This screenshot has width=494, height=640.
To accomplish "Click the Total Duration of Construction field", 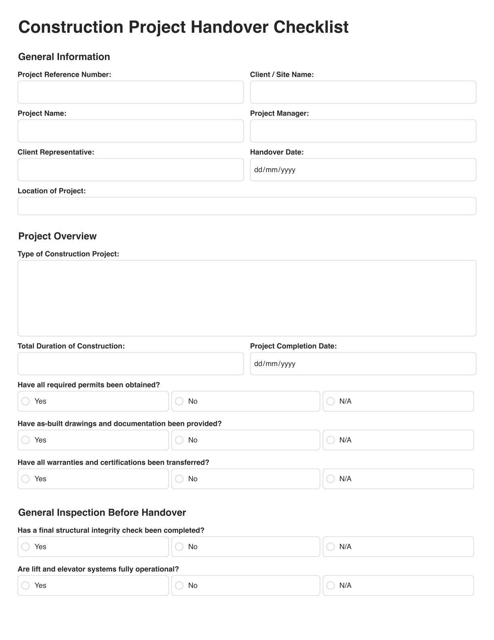I will click(131, 364).
